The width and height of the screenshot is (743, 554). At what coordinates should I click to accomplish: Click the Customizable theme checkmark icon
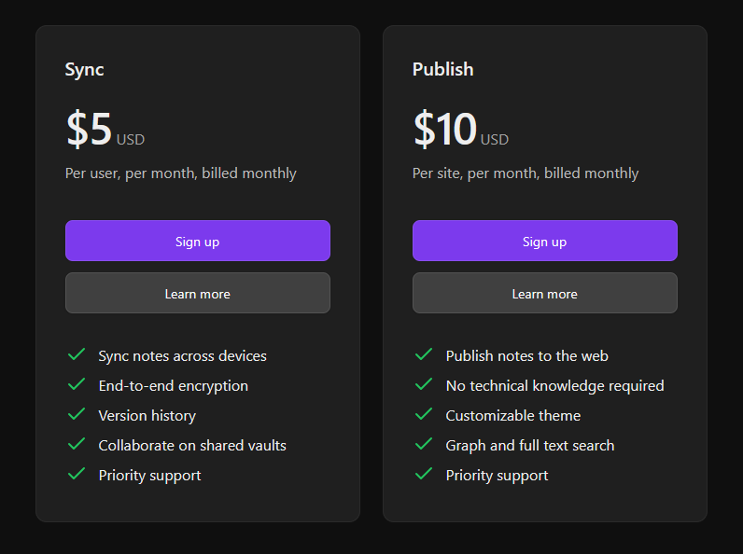[424, 414]
